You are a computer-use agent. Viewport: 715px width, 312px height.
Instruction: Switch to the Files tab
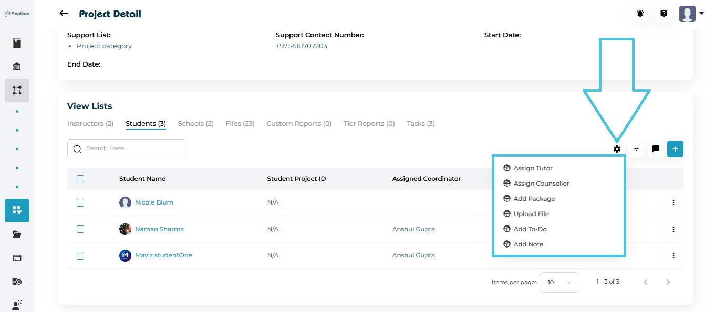240,124
